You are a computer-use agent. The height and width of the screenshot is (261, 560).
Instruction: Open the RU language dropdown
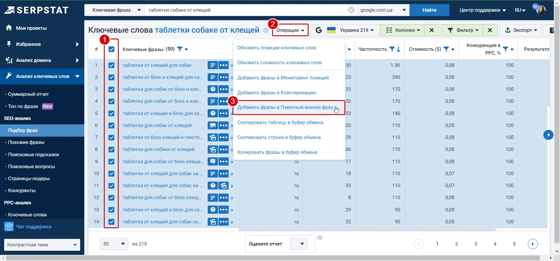coord(520,10)
